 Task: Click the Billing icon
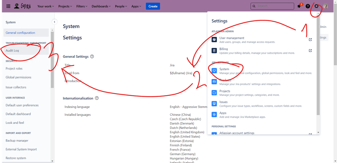pos(214,51)
